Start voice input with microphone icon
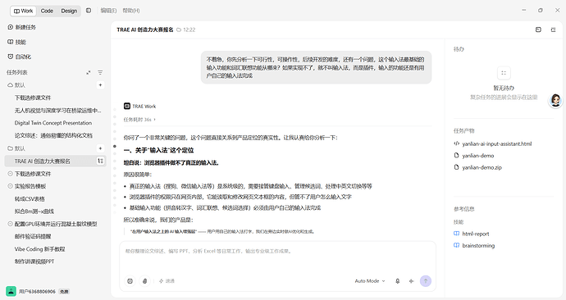Screen dimensions: 566x300 point(397,281)
